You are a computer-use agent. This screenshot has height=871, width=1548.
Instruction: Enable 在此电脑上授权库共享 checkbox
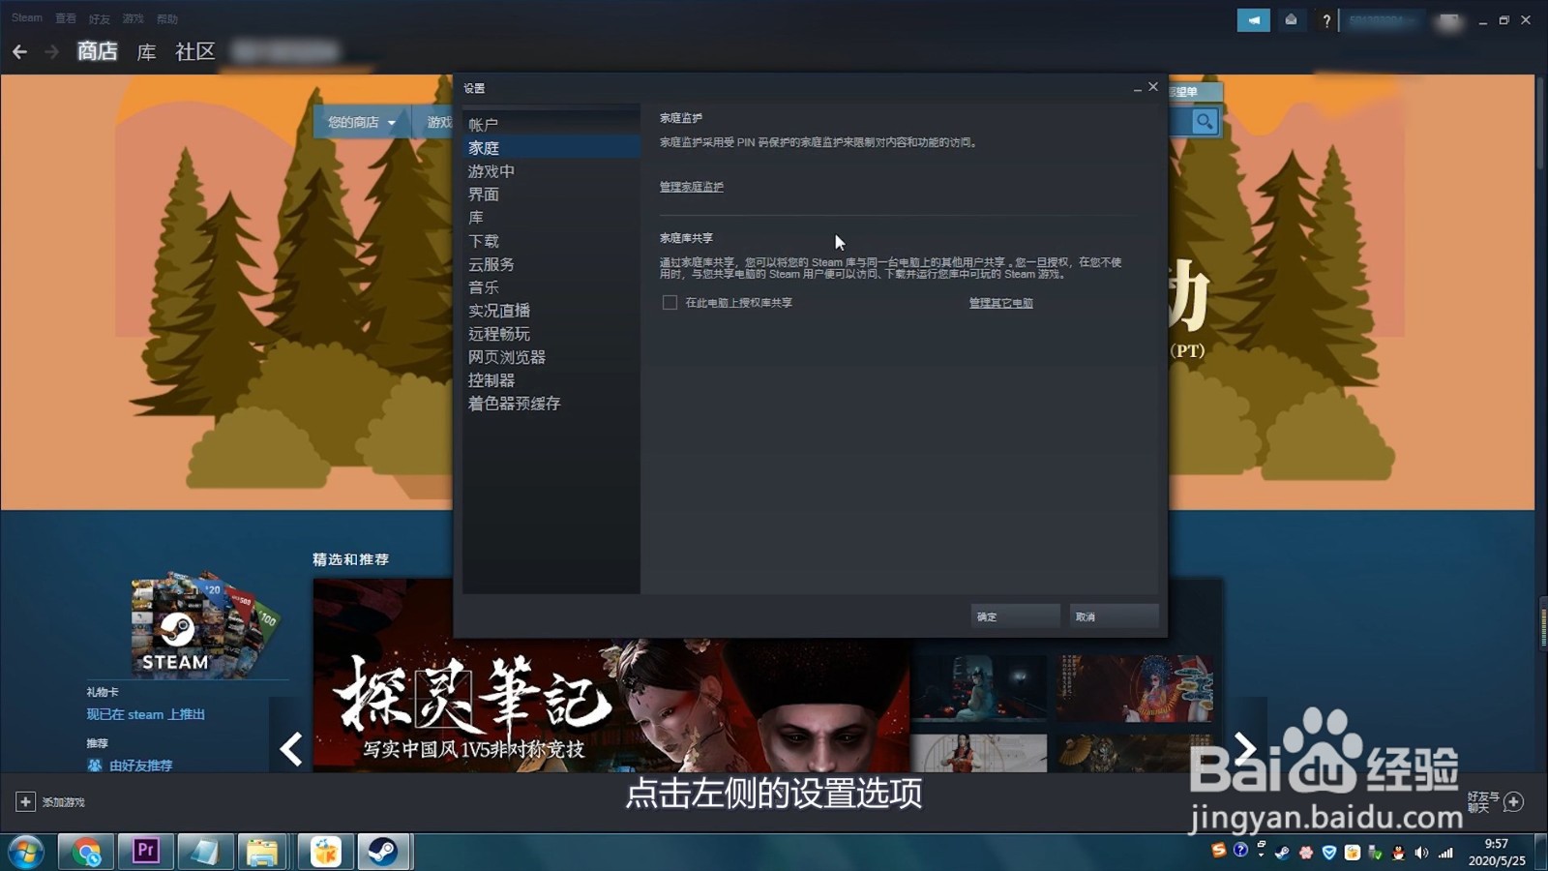(x=670, y=302)
